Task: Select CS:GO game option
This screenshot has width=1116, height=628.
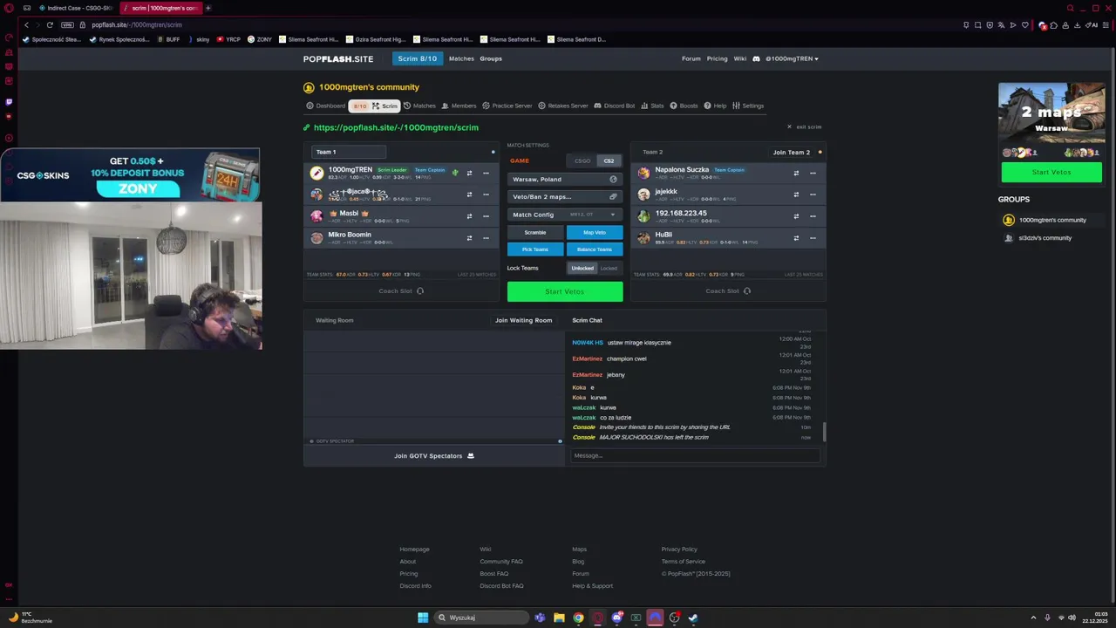Action: 582,160
